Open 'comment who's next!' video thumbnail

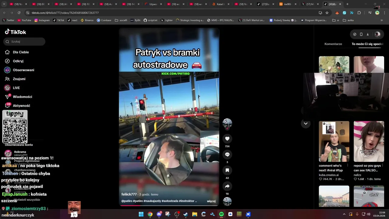point(334,141)
